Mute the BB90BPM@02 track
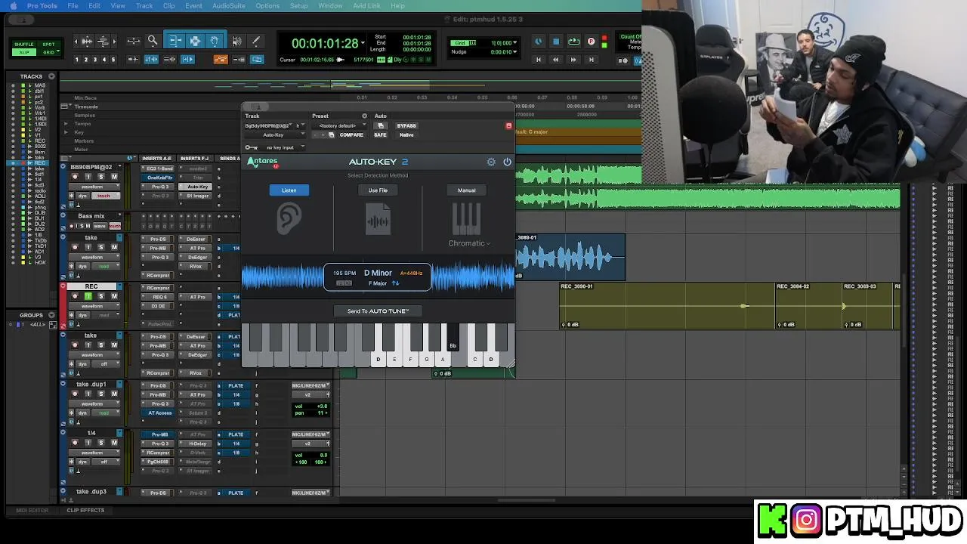 pyautogui.click(x=114, y=177)
